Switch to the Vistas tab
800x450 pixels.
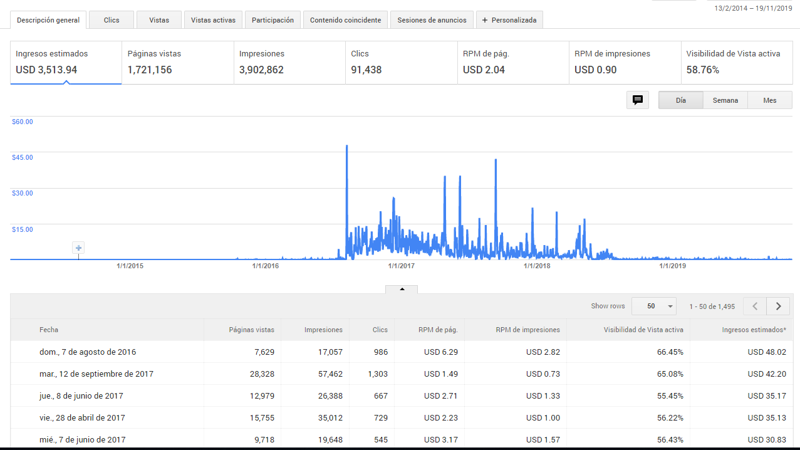pyautogui.click(x=159, y=20)
